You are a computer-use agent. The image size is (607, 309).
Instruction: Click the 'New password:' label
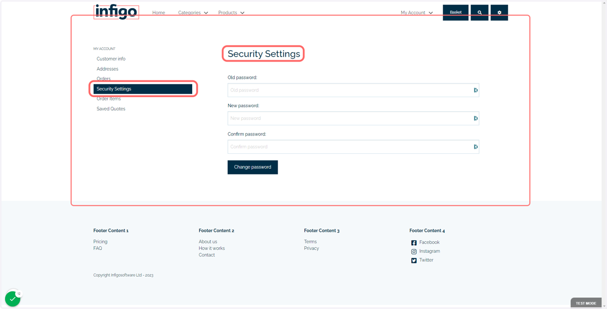click(243, 106)
